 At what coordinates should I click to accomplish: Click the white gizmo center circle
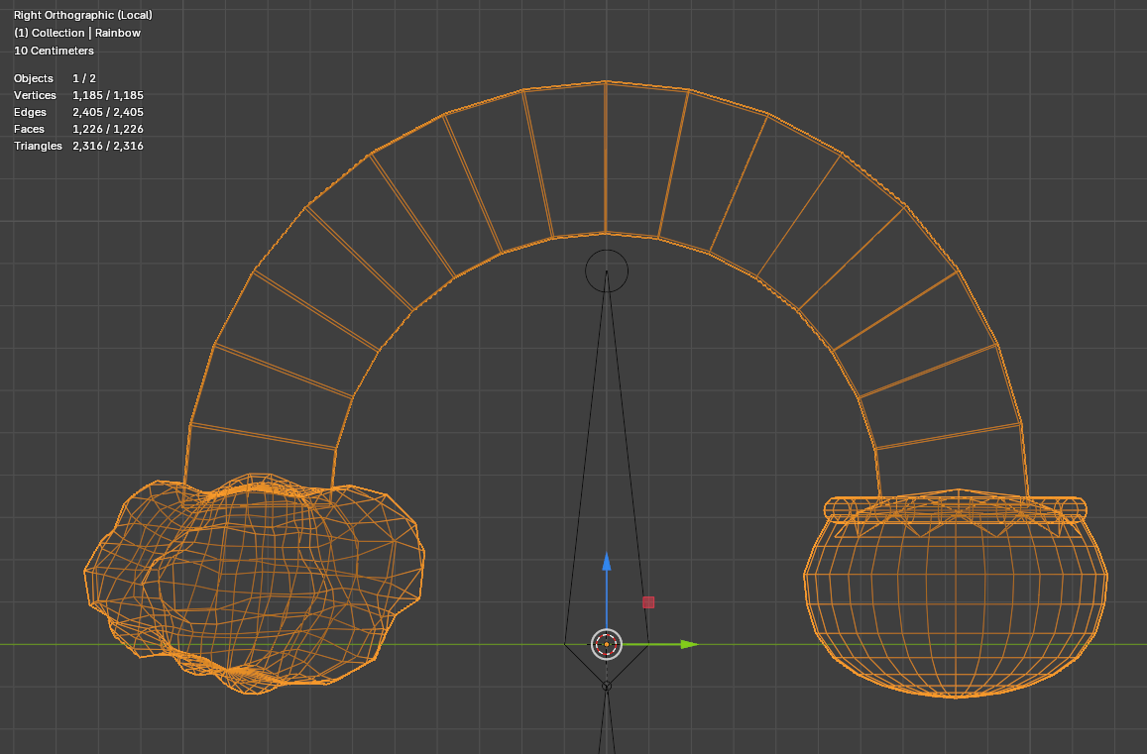(x=607, y=644)
